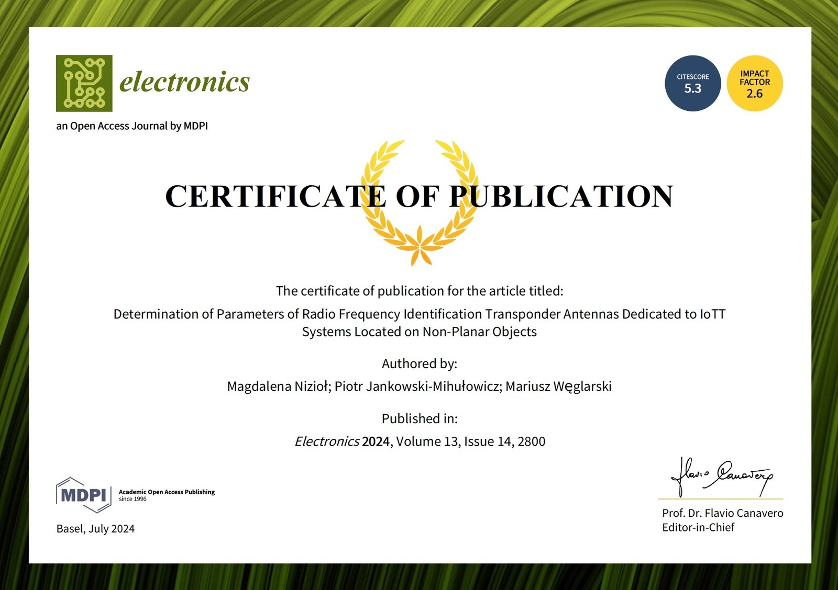Click the 'Authored by:' label
The height and width of the screenshot is (590, 838).
[419, 364]
